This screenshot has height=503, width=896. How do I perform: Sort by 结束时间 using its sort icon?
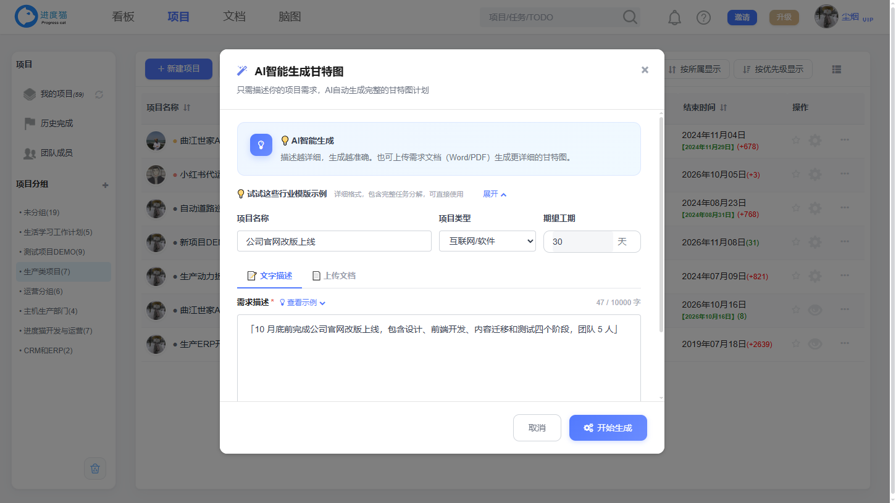tap(724, 108)
